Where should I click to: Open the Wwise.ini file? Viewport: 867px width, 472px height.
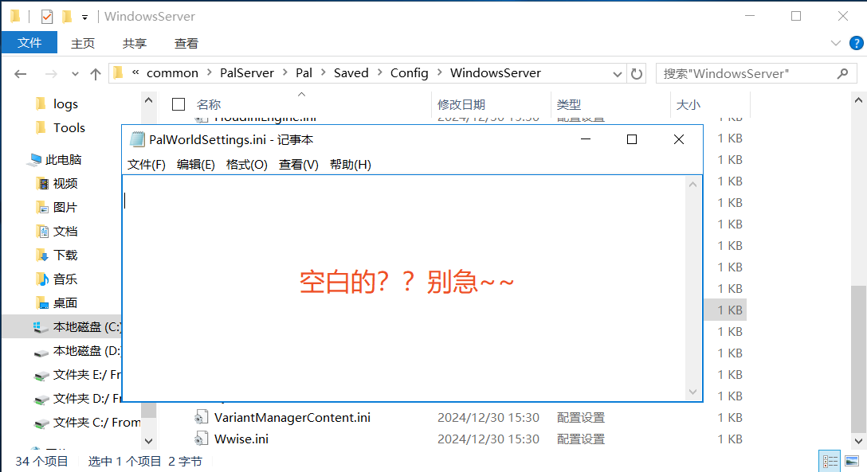click(x=241, y=439)
